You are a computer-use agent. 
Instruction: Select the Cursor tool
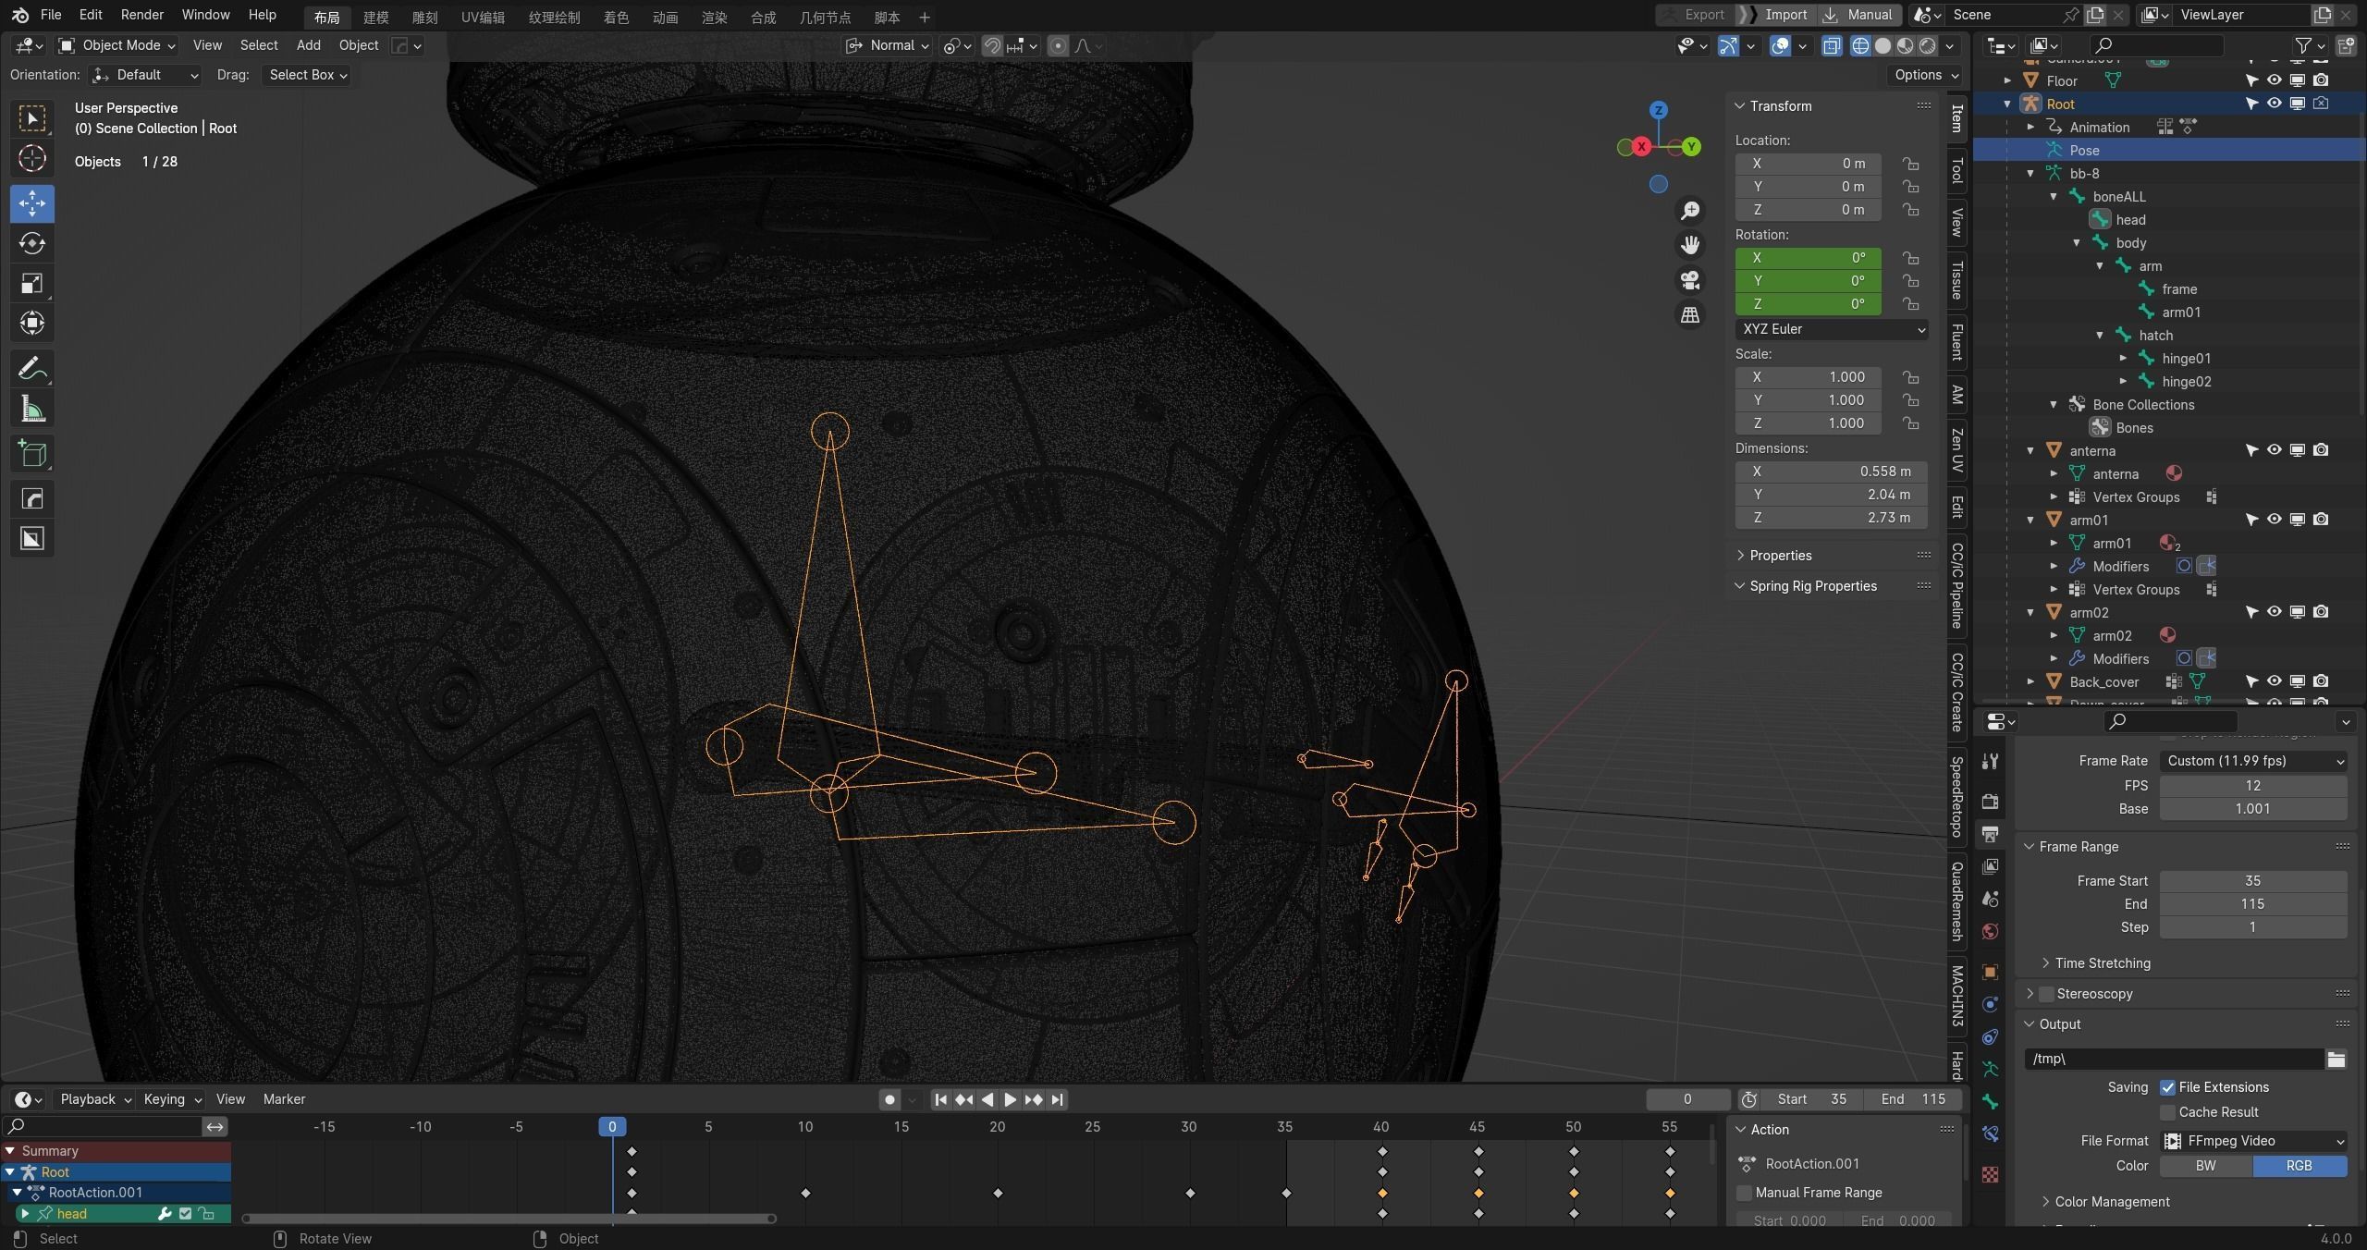32,159
